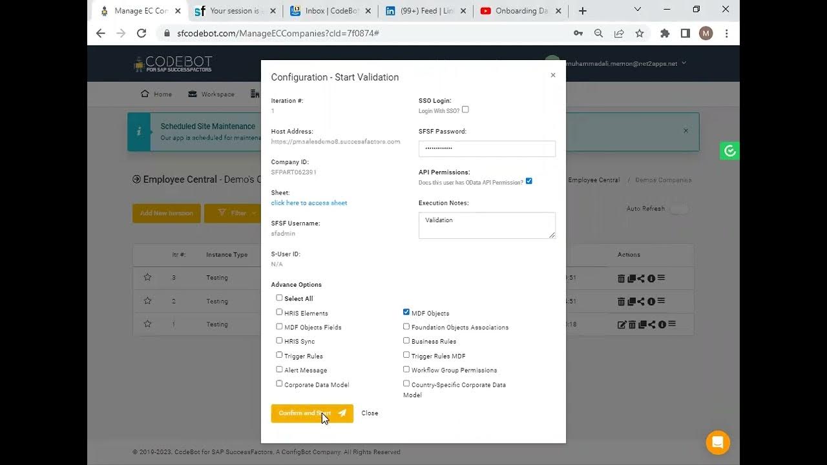Open the list menu icon for iteration 3
This screenshot has width=827, height=465.
[661, 278]
